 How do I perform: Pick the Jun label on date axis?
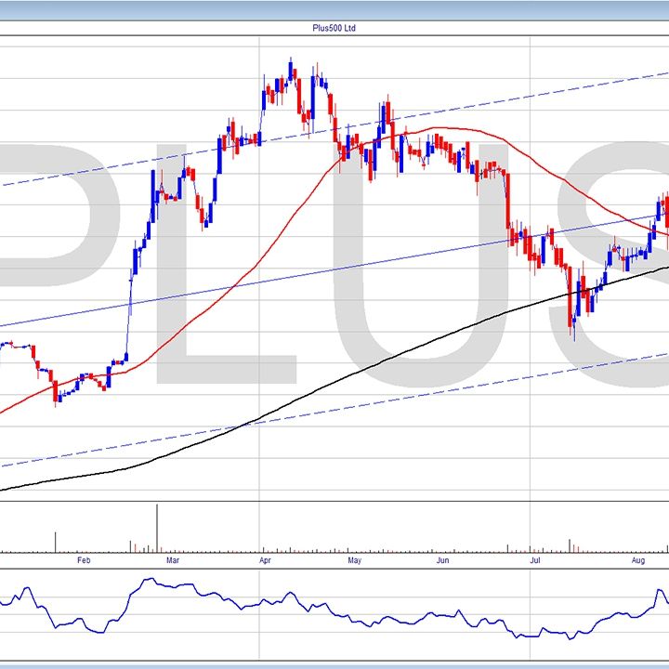pyautogui.click(x=443, y=561)
